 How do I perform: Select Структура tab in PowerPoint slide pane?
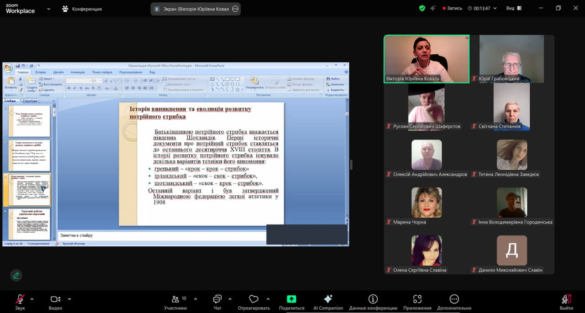(x=30, y=101)
